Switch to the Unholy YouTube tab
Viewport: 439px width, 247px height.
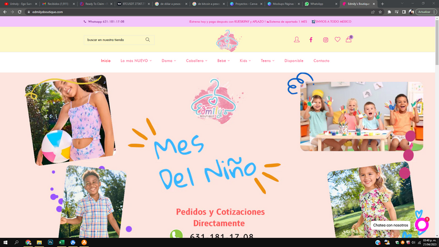coord(20,4)
